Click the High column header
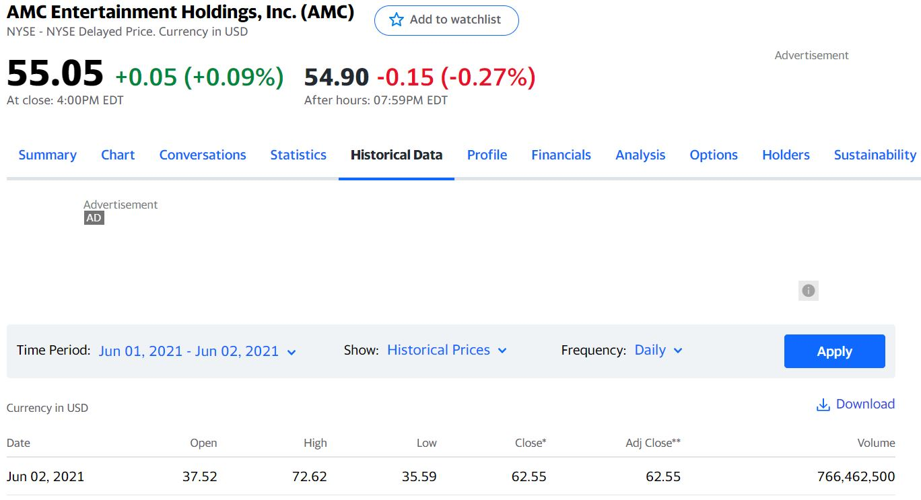 point(315,443)
